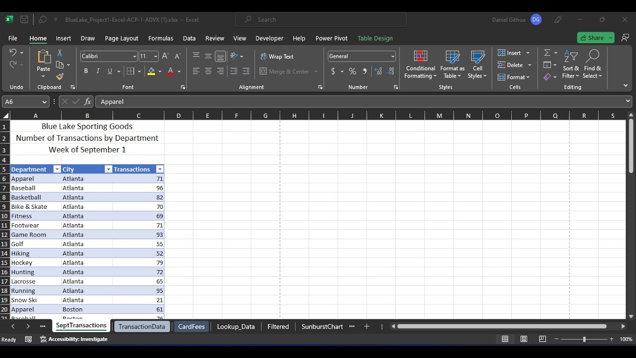Apply Comma Style
The width and height of the screenshot is (636, 358).
coord(365,71)
